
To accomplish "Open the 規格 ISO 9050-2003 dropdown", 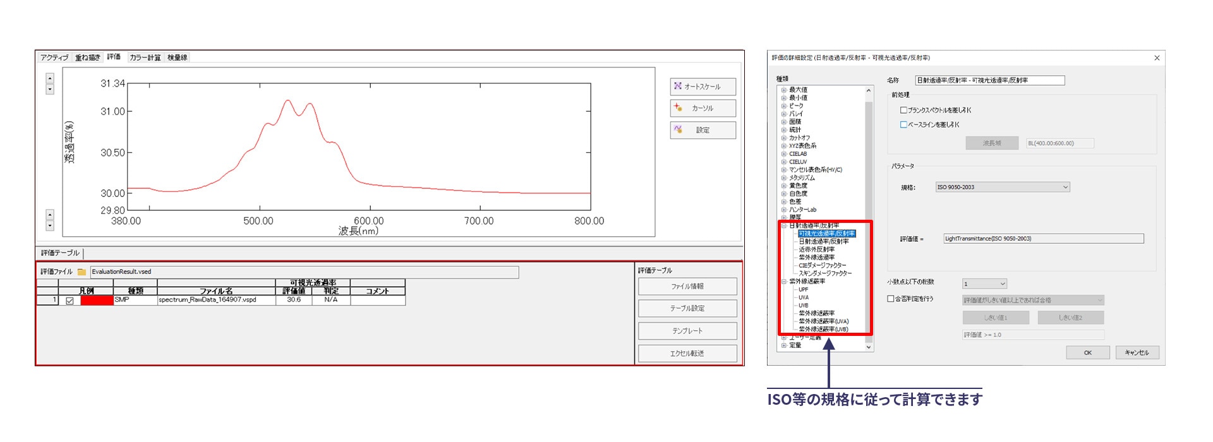I will point(1003,187).
